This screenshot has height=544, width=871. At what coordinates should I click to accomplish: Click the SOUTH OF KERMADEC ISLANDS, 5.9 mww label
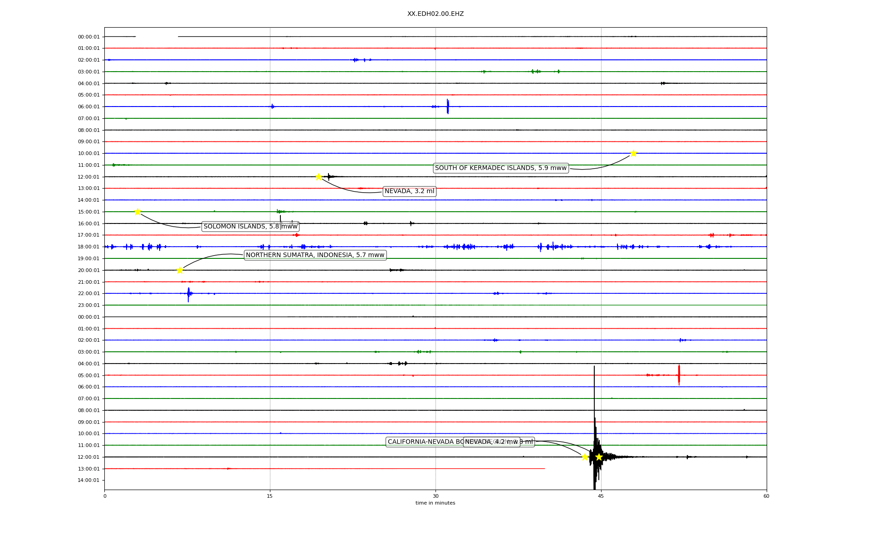[501, 168]
